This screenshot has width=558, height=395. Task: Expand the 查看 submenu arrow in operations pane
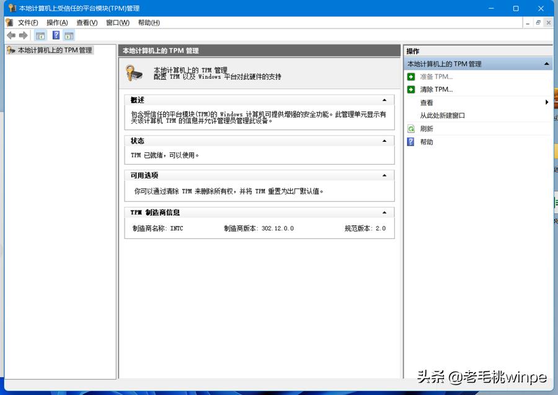click(546, 102)
